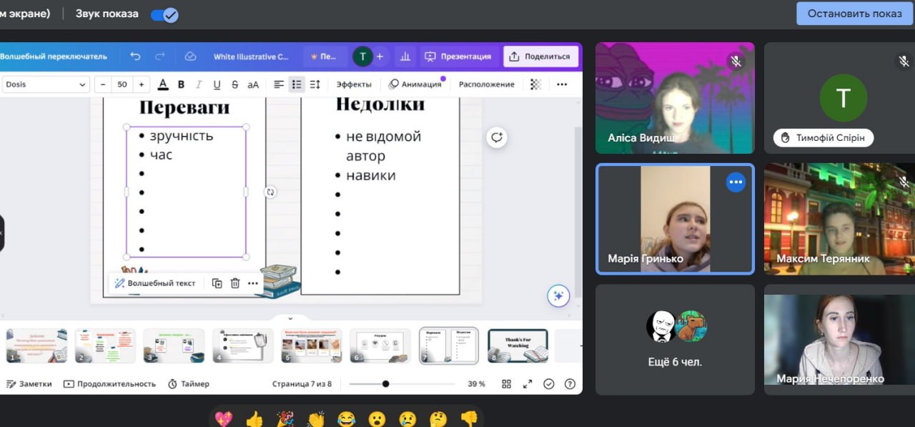The image size is (915, 427).
Task: Open grid view of pages
Action: 506,384
